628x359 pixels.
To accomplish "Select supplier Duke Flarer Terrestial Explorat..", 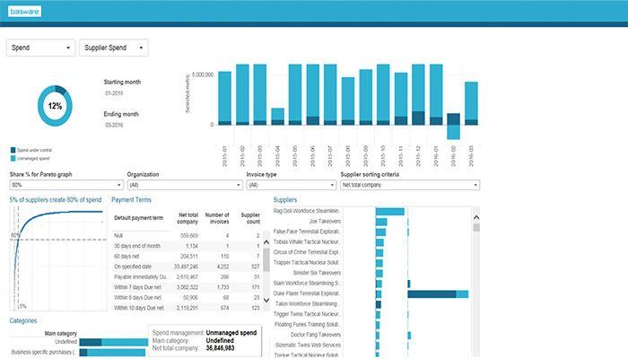I will [x=307, y=293].
